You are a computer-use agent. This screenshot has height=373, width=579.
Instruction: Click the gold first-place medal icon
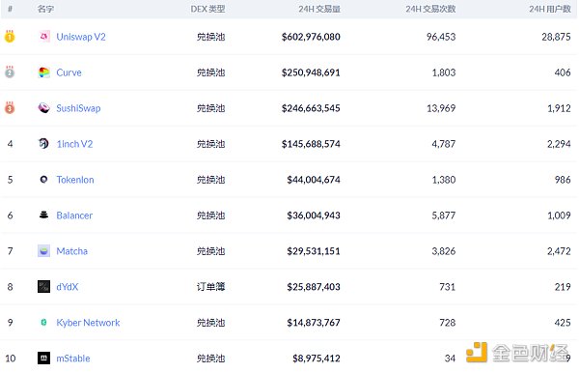click(x=10, y=36)
